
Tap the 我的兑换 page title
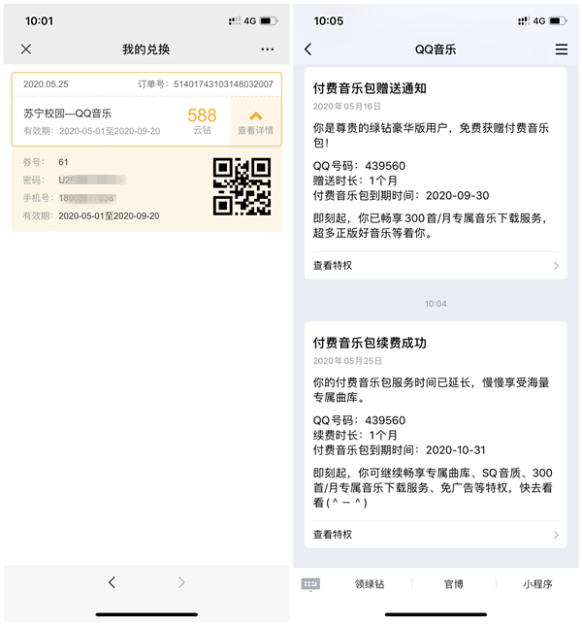(x=146, y=49)
